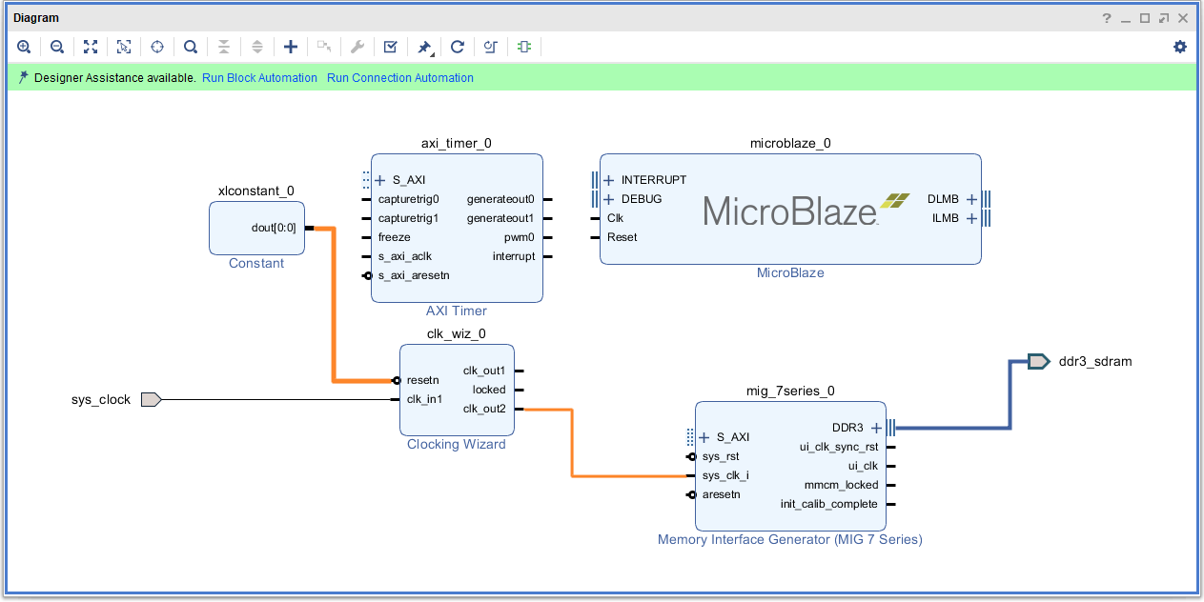Click the Regenerate Layout refresh icon
The image size is (1204, 602).
click(x=458, y=47)
